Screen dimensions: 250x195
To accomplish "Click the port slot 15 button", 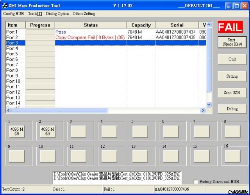I will (202, 156).
